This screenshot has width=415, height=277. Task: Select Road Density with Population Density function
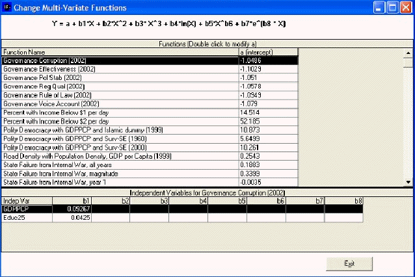[120, 157]
